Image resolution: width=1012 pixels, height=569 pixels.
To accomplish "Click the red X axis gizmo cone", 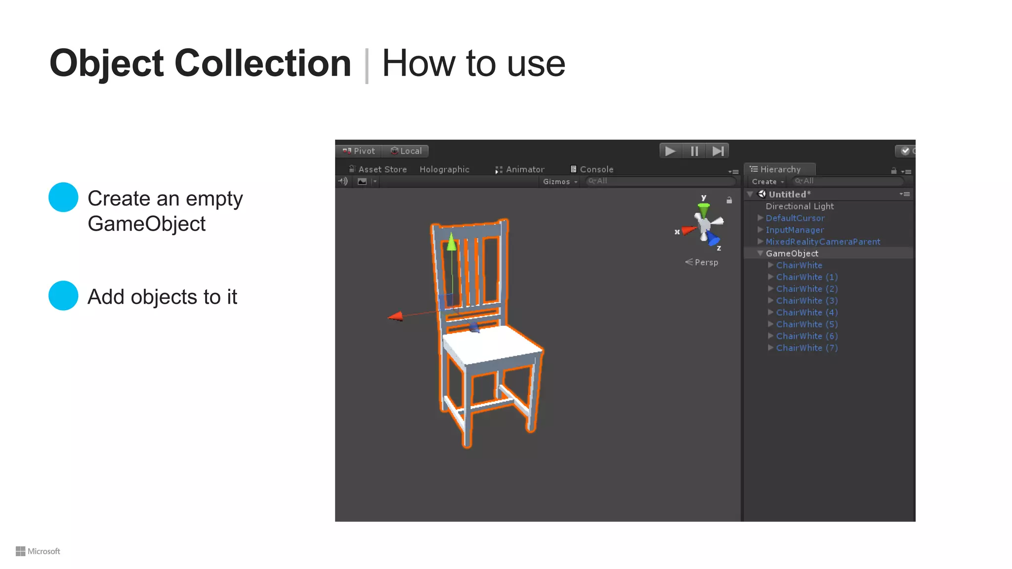I will 688,230.
